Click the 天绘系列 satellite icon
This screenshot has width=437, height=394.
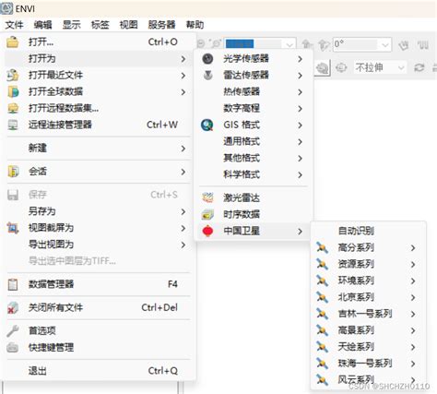(322, 347)
